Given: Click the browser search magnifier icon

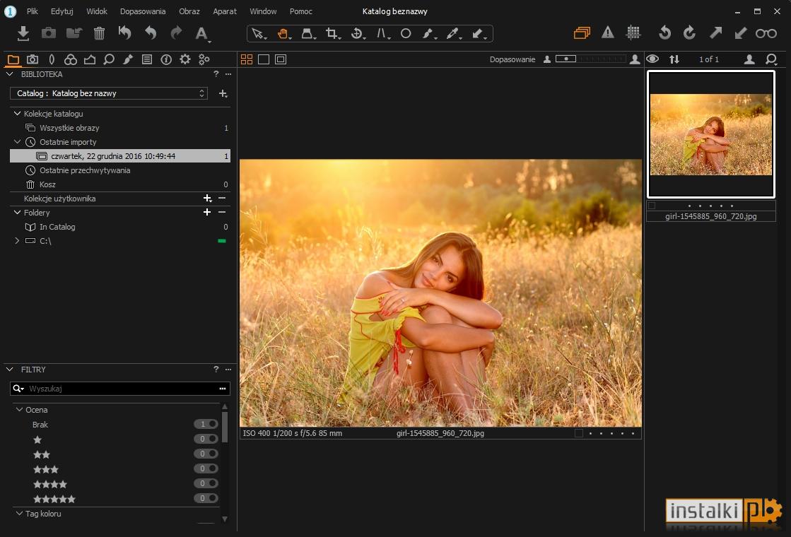Looking at the screenshot, I should pyautogui.click(x=771, y=59).
